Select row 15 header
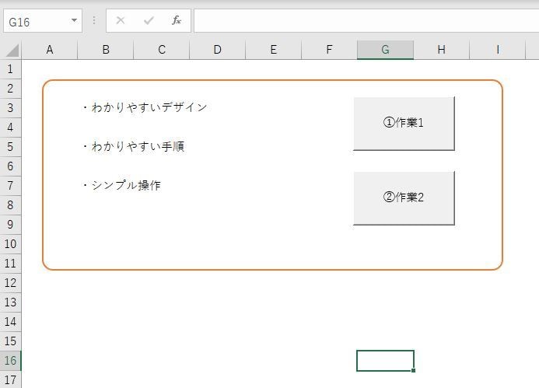Viewport: 539px width, 388px height. [x=10, y=341]
